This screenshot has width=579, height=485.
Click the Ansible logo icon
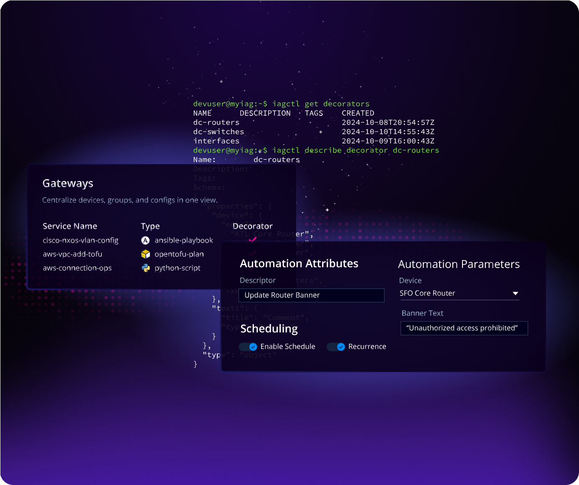pyautogui.click(x=145, y=240)
